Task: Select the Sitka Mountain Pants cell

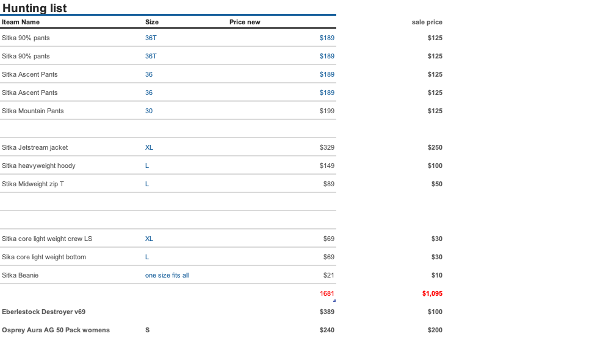Action: [x=33, y=111]
